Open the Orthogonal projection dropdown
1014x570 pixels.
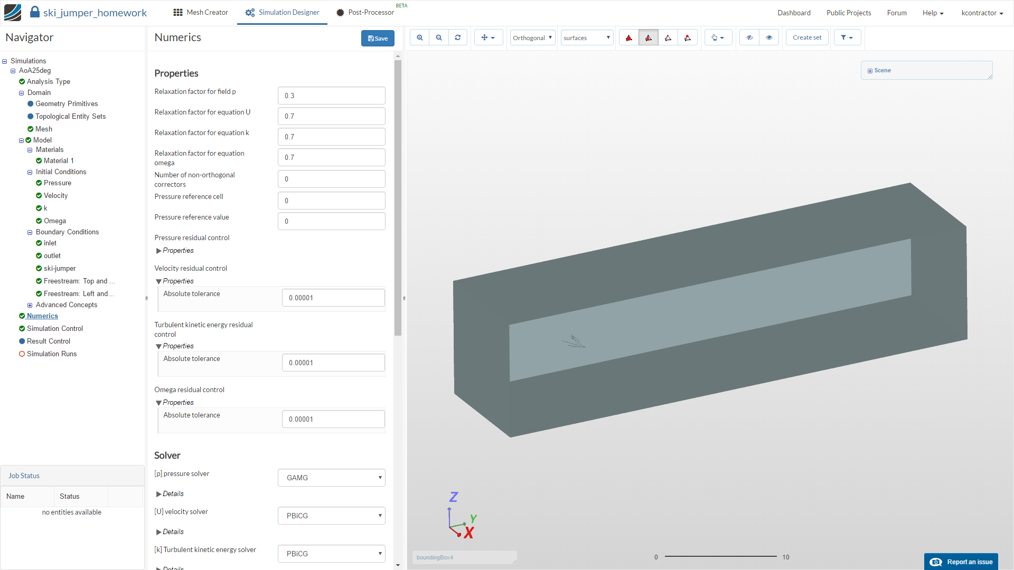532,37
